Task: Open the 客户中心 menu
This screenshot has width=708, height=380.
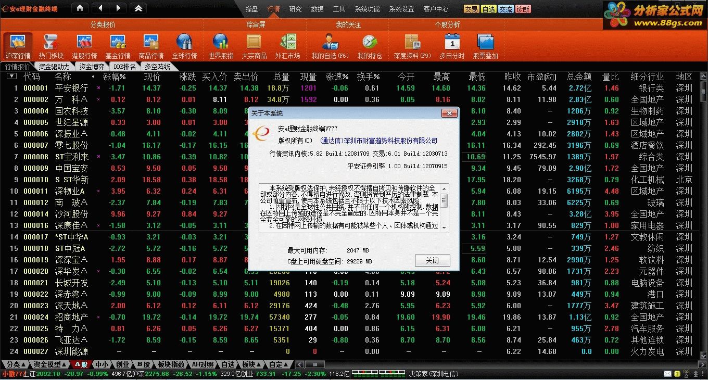Action: pos(436,9)
